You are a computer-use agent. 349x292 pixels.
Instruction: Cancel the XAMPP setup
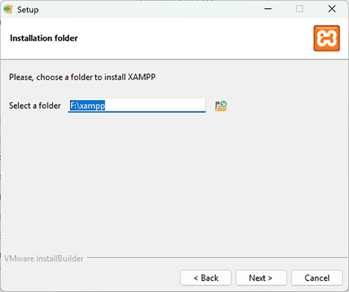tap(317, 278)
